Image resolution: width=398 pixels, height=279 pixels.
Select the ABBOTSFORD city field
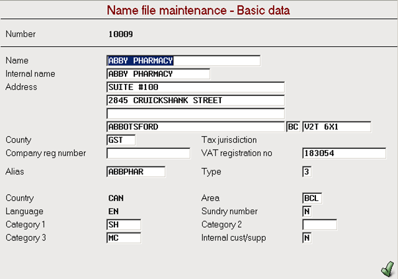(196, 127)
